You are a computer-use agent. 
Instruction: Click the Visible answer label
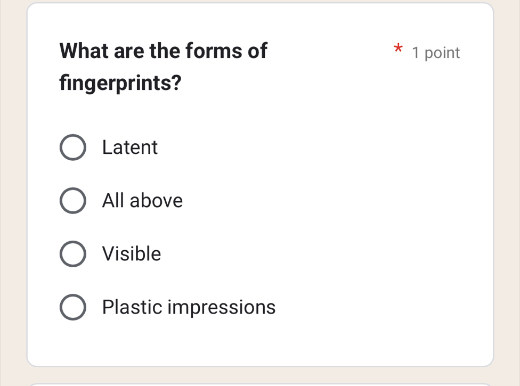coord(132,254)
